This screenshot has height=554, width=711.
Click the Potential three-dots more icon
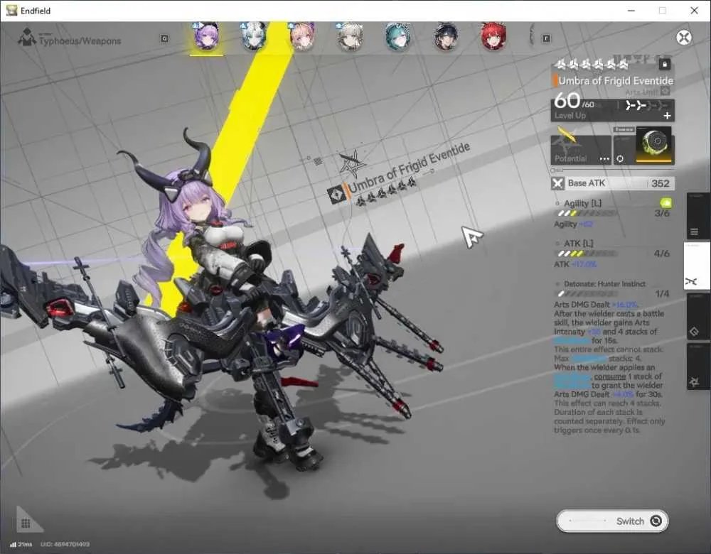point(604,159)
